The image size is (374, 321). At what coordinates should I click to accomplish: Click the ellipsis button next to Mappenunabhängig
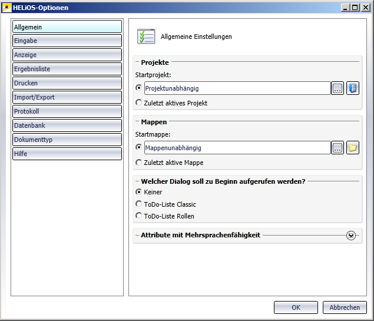point(337,148)
